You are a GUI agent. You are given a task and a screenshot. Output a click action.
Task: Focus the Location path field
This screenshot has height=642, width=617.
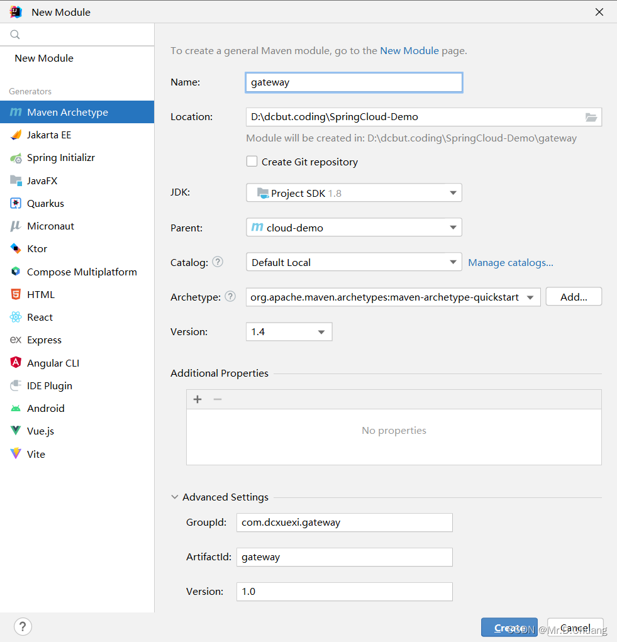(x=424, y=117)
